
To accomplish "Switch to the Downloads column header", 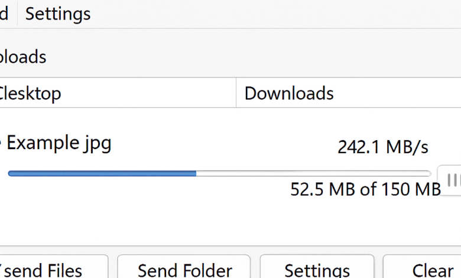I will tap(289, 93).
